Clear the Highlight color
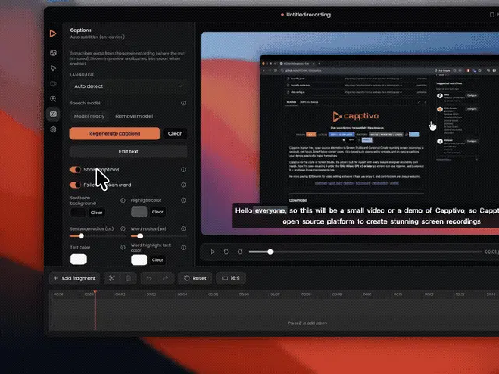This screenshot has width=499, height=374. 157,212
